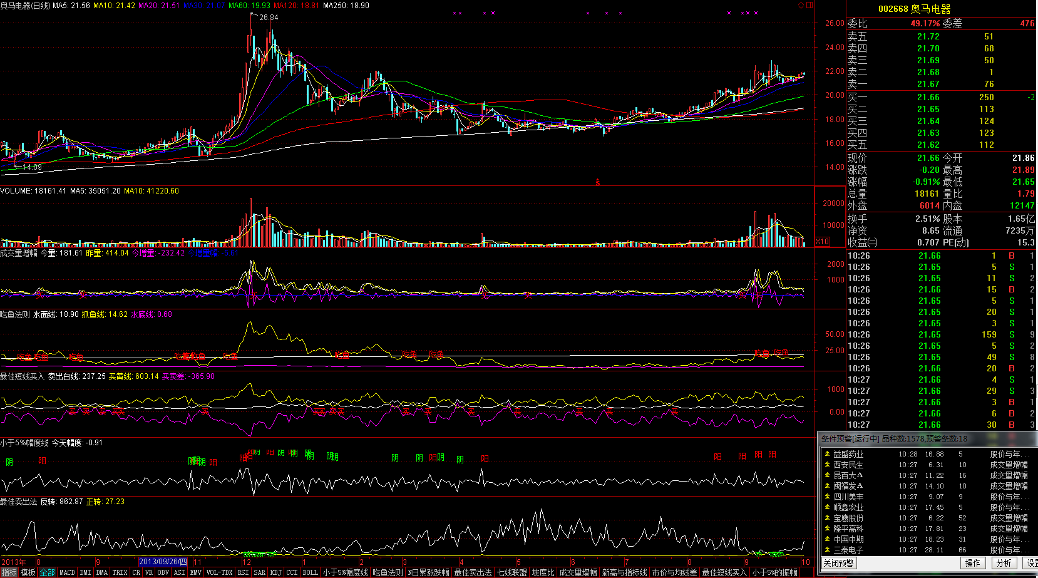The width and height of the screenshot is (1038, 578).
Task: Open the 最佳短线买入 indicator tab
Action: point(724,572)
